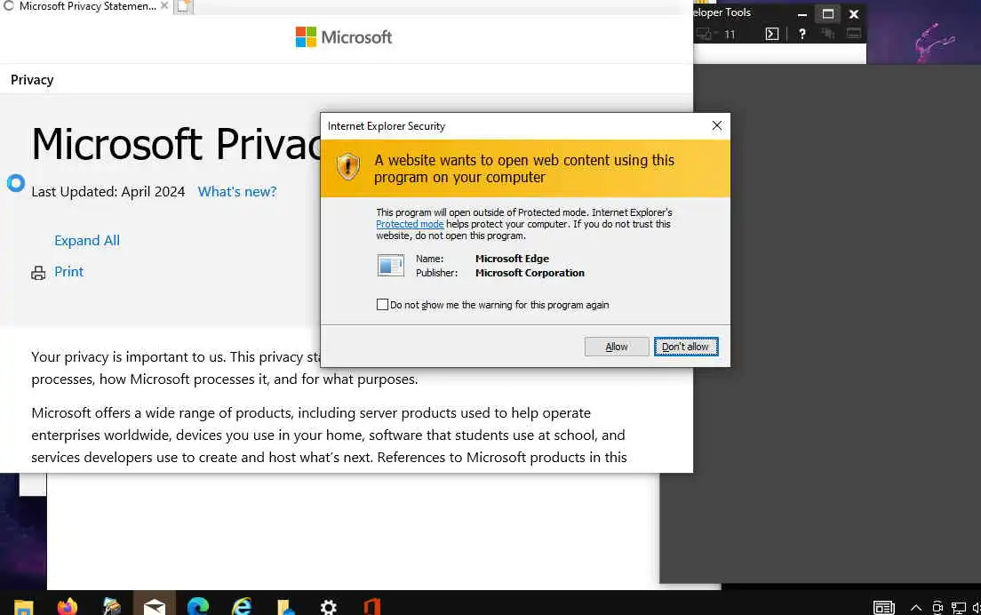Viewport: 981px width, 615px height.
Task: Open News and interests tray icon
Action: 884,607
